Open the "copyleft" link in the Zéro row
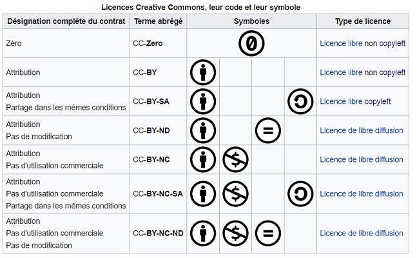 coord(393,44)
